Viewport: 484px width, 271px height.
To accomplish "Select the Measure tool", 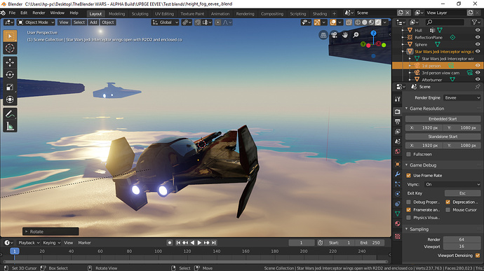I will [x=10, y=127].
